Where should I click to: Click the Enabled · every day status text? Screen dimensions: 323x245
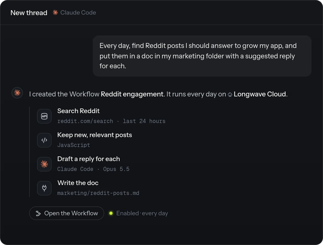tap(142, 213)
